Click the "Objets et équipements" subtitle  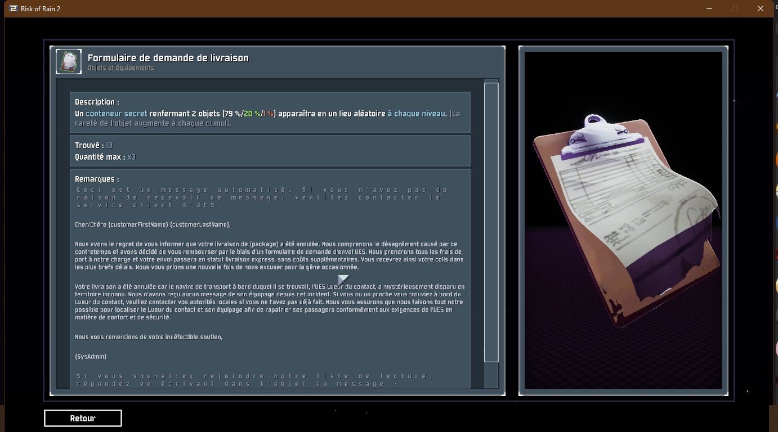(120, 68)
